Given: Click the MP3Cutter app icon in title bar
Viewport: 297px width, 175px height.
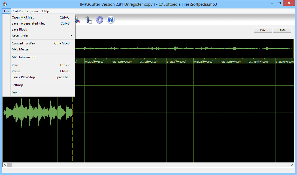Looking at the screenshot, I should [x=5, y=4].
